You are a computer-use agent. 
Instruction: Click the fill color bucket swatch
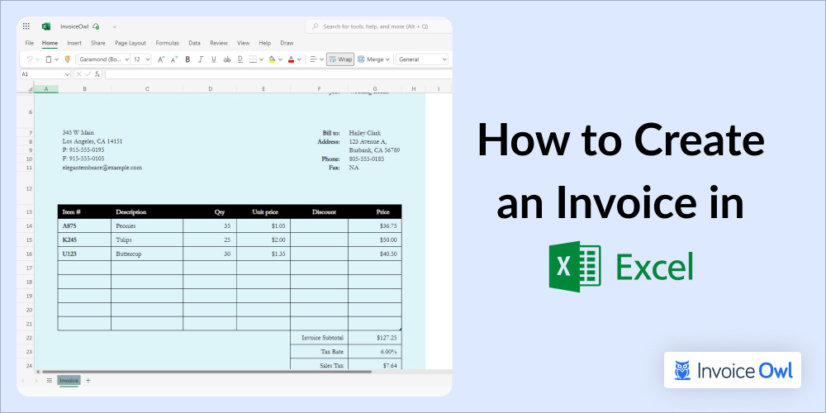[x=271, y=59]
